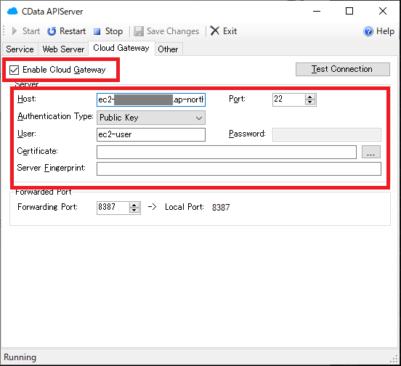Viewport: 401px width, 366px height.
Task: Expand the Authentication Type dropdown
Action: point(151,118)
